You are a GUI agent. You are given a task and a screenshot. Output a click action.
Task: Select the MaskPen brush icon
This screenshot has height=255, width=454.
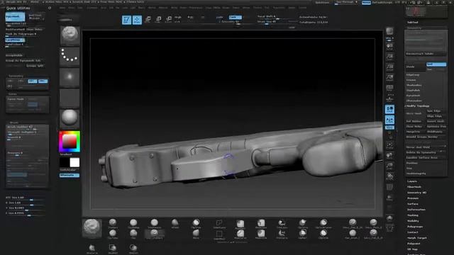pos(240,223)
